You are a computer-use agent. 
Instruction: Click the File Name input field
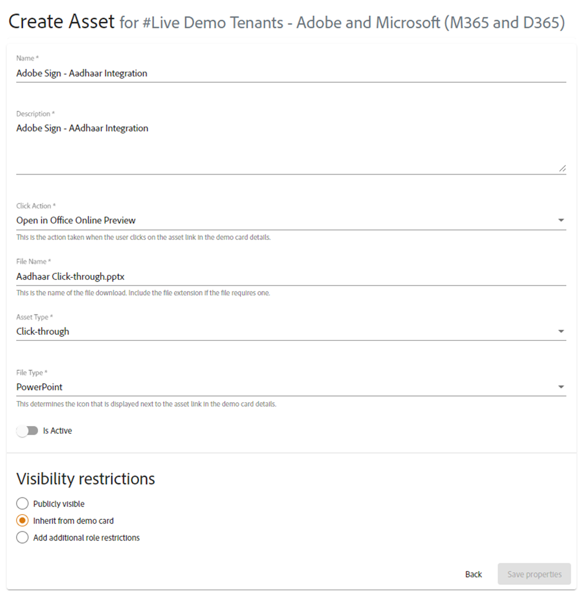(291, 276)
